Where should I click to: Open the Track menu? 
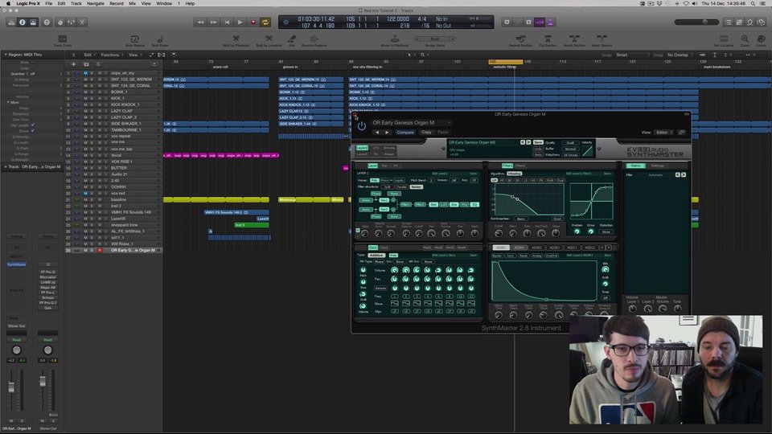[x=76, y=3]
